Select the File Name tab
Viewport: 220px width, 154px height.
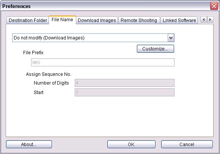(x=63, y=20)
